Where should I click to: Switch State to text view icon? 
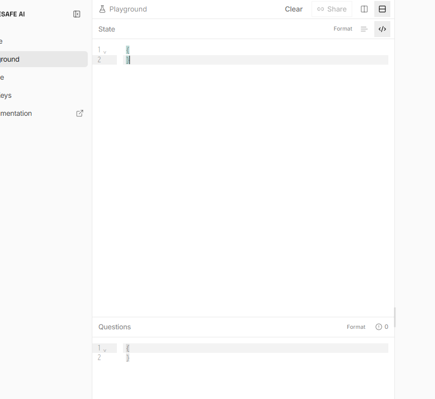[364, 29]
